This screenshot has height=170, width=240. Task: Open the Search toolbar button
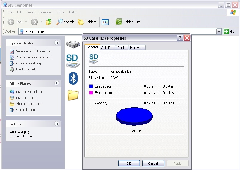tap(65, 22)
